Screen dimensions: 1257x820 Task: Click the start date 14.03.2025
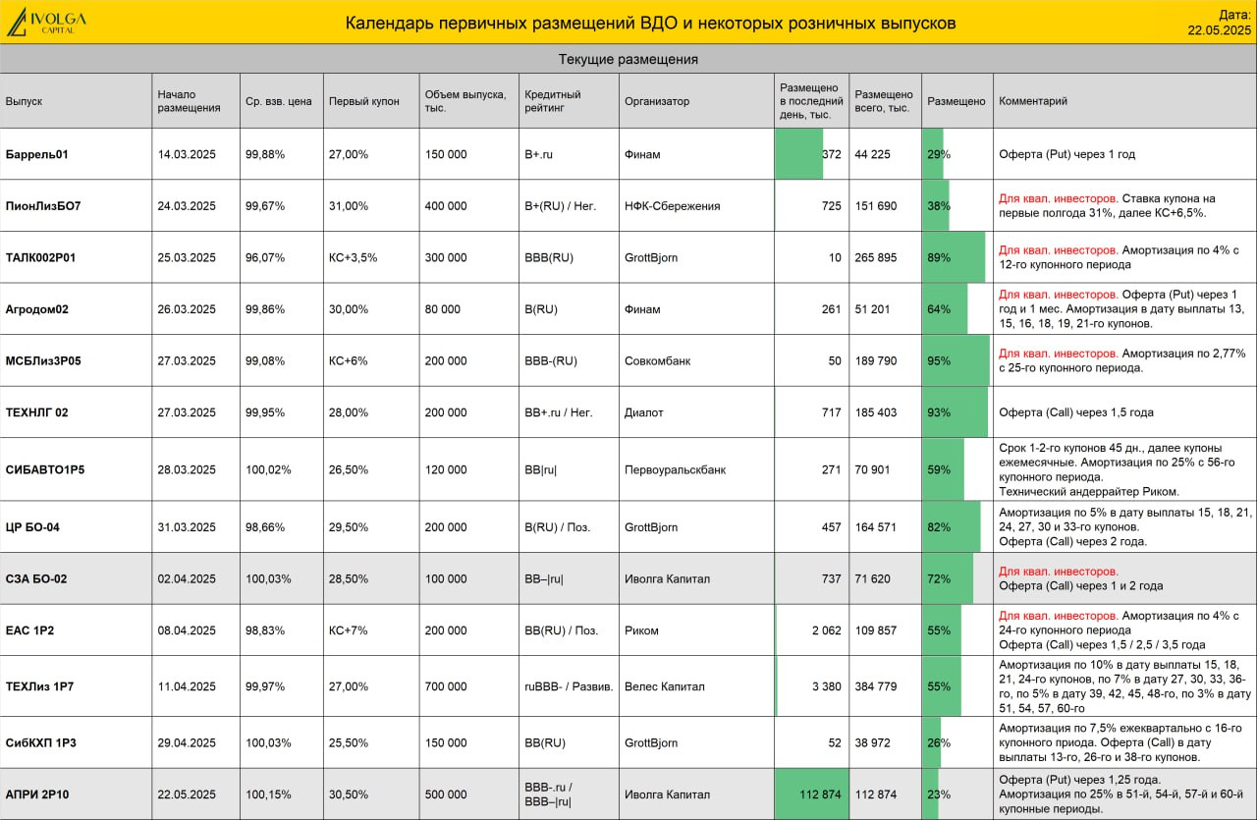coord(187,154)
